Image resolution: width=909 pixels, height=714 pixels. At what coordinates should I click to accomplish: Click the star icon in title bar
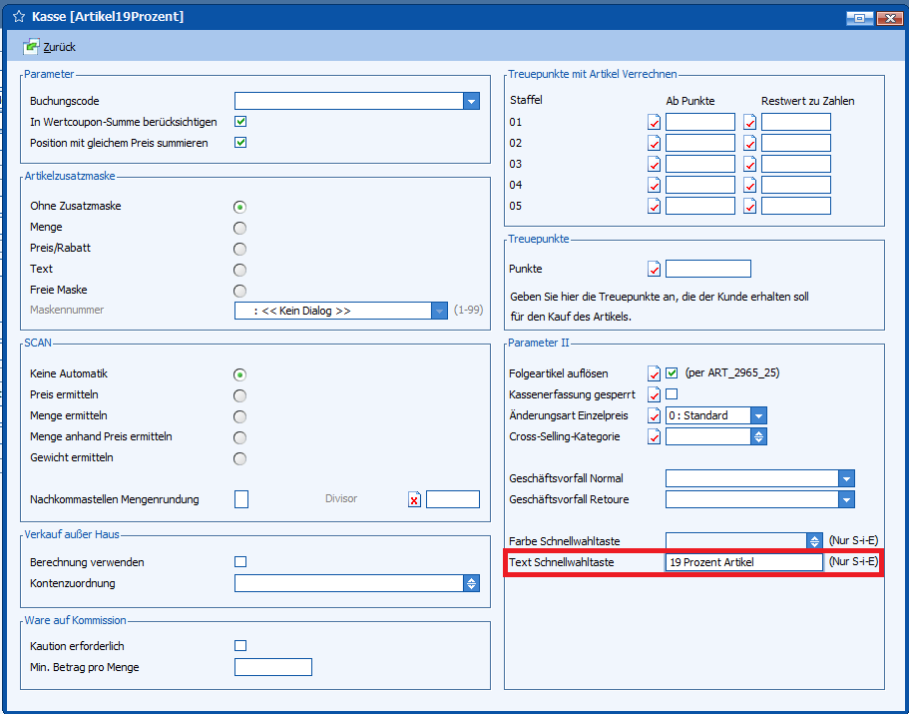pos(18,17)
